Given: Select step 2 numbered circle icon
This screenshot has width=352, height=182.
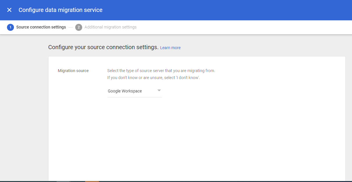Looking at the screenshot, I should coord(79,27).
